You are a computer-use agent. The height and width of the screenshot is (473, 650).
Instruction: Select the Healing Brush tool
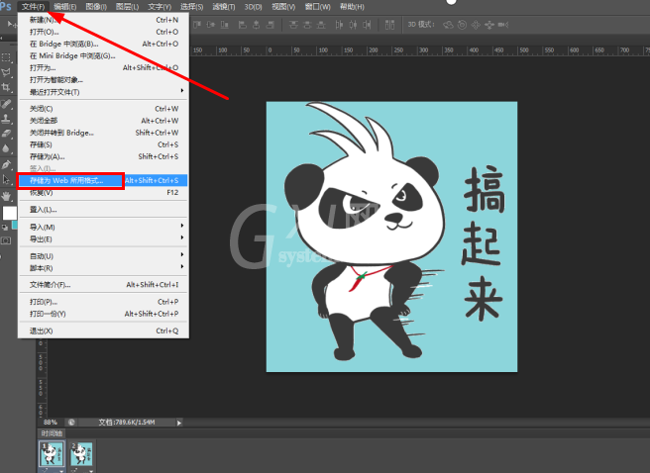6,104
